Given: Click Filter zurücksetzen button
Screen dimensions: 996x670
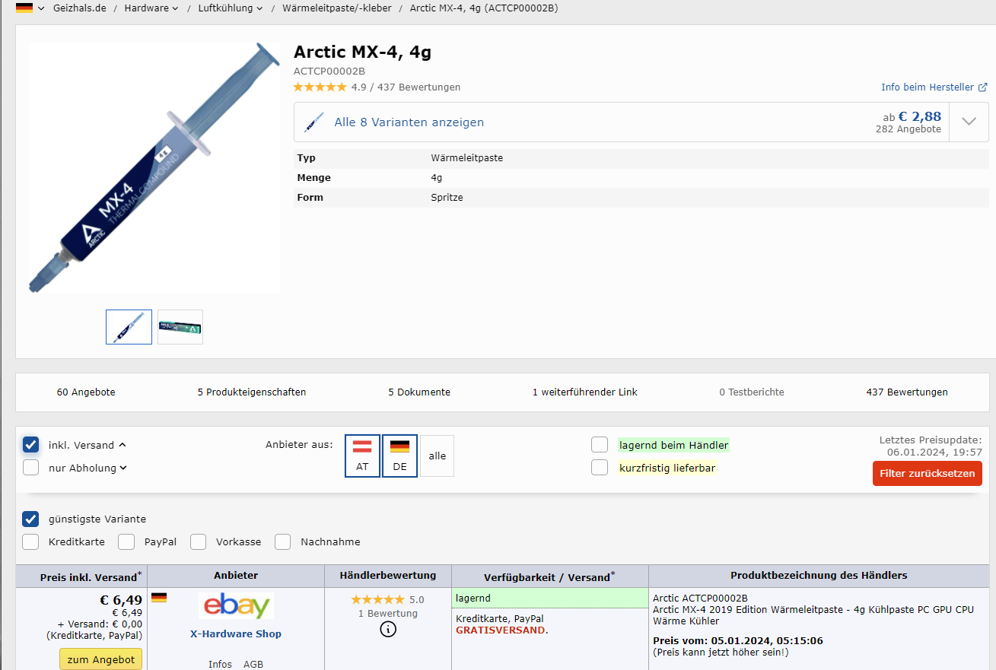Looking at the screenshot, I should 928,473.
